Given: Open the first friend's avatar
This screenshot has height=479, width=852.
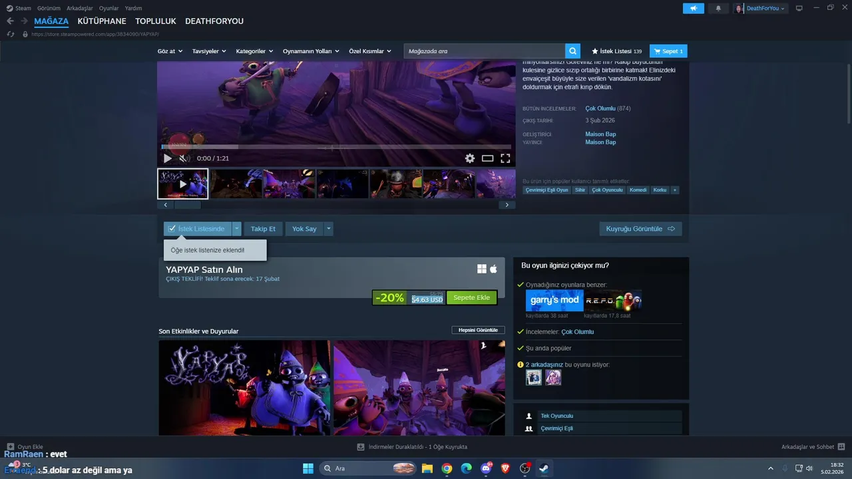Looking at the screenshot, I should click(x=534, y=377).
